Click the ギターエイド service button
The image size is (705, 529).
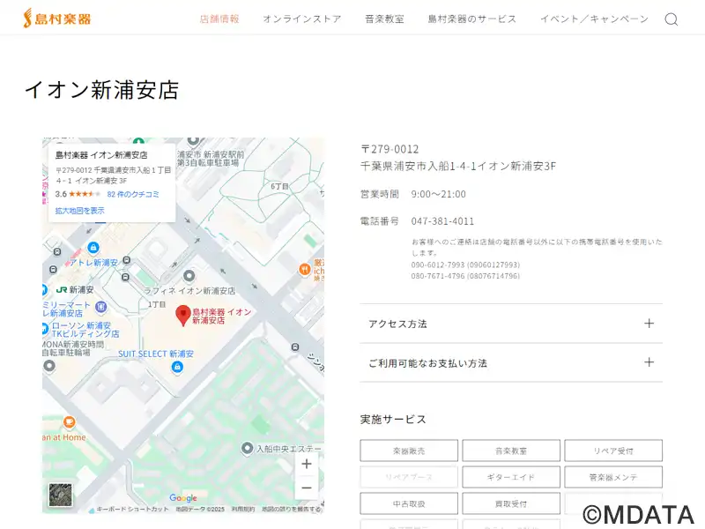(x=511, y=477)
